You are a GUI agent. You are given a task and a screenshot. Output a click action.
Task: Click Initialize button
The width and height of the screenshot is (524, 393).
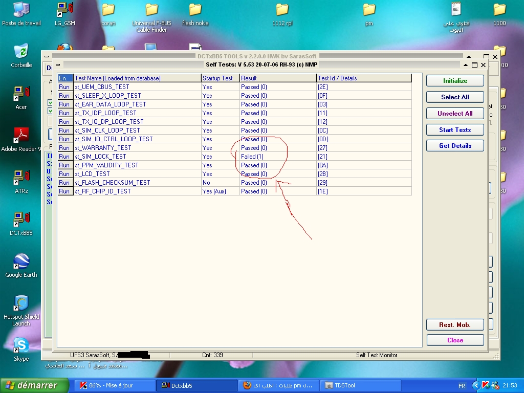point(455,80)
